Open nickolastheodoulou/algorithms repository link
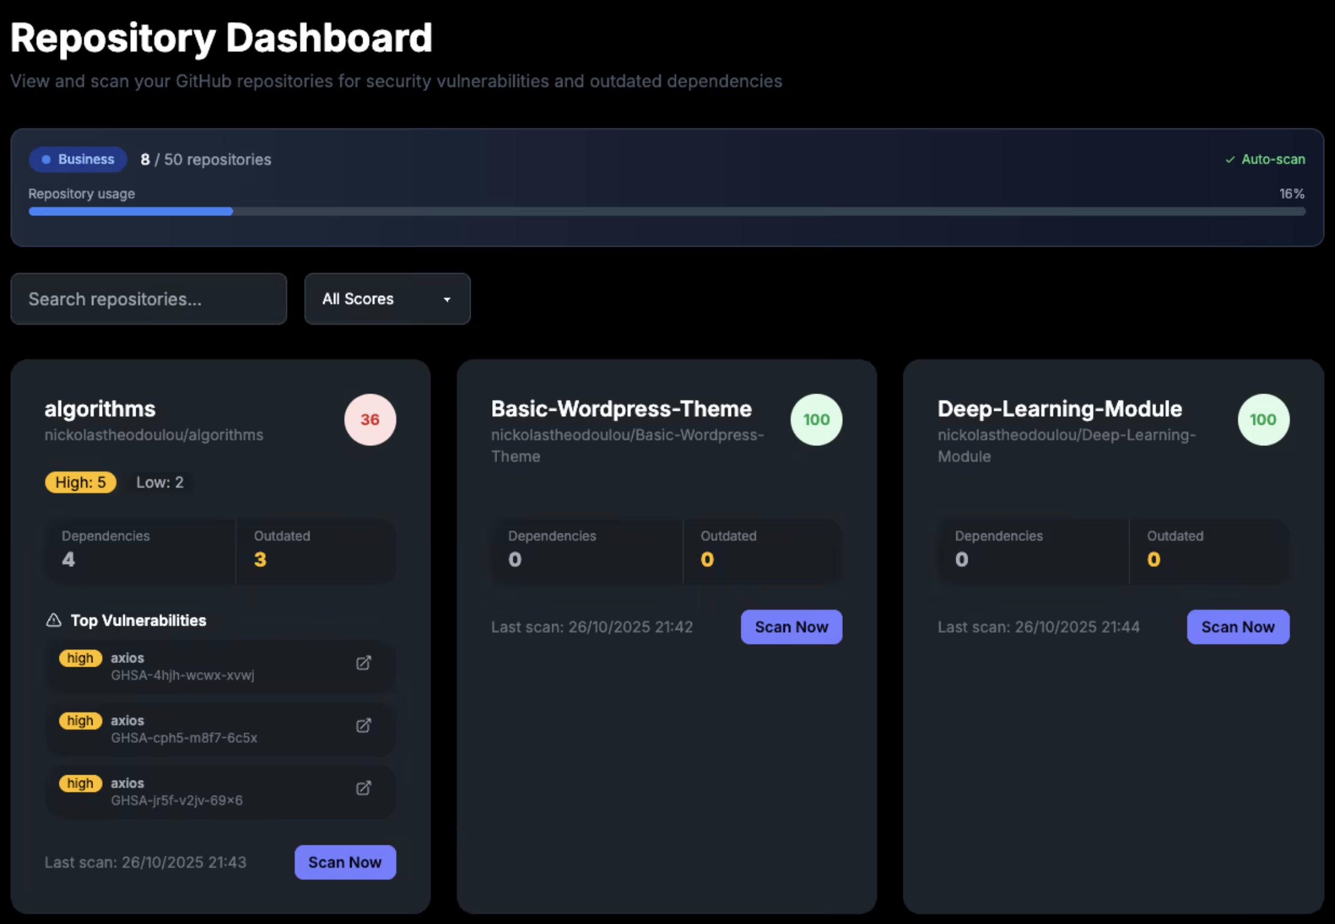 pyautogui.click(x=154, y=434)
